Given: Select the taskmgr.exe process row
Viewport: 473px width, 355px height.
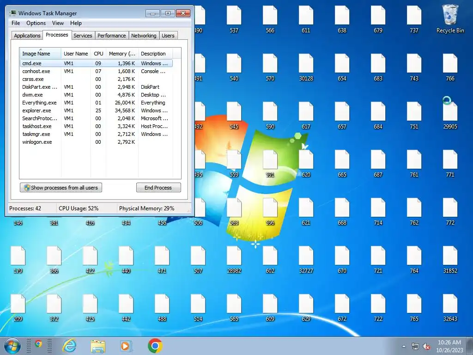Looking at the screenshot, I should coord(96,134).
